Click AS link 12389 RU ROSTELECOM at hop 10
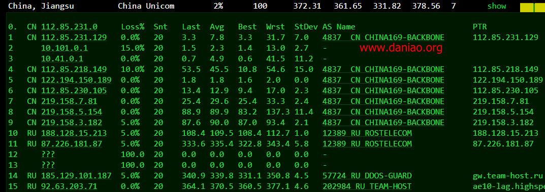The image size is (545, 192). point(367,133)
